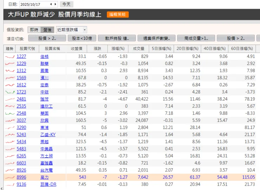Switch to 盤後 stock info mode
The width and height of the screenshot is (260, 190).
tap(47, 30)
